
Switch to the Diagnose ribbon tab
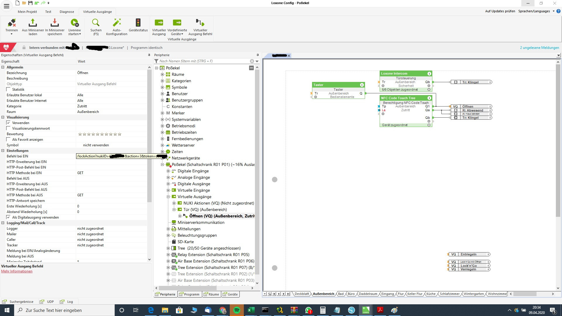click(x=67, y=12)
